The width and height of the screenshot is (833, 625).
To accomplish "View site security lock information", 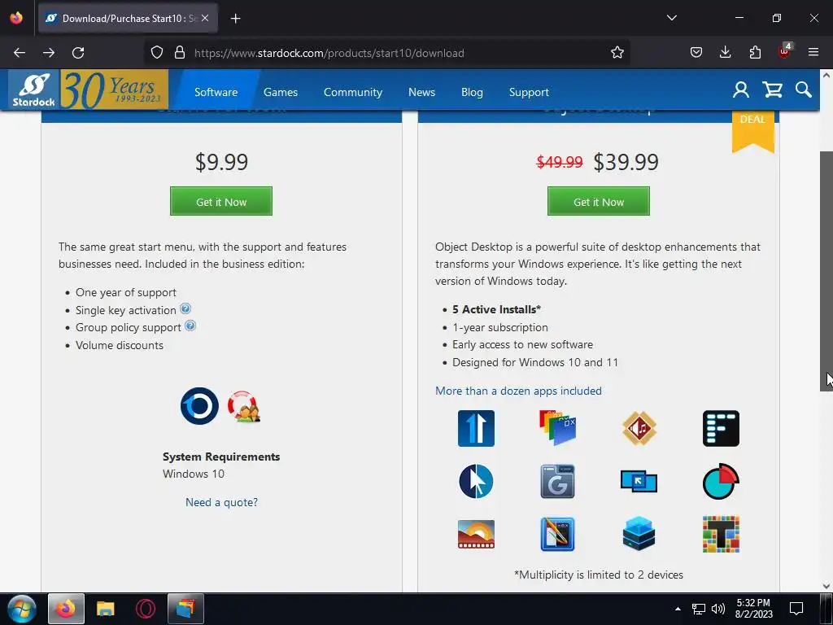I will (x=180, y=53).
